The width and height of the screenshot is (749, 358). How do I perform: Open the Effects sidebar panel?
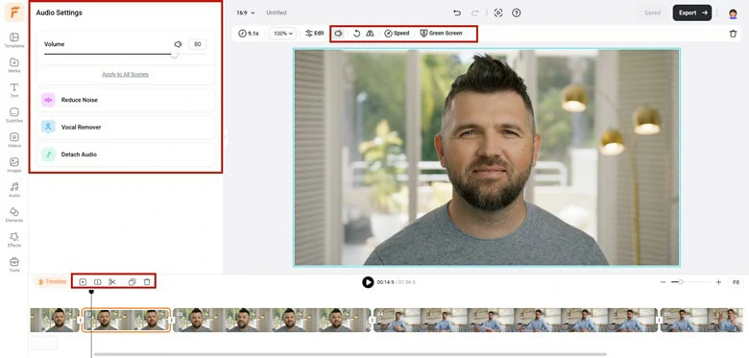(x=14, y=240)
